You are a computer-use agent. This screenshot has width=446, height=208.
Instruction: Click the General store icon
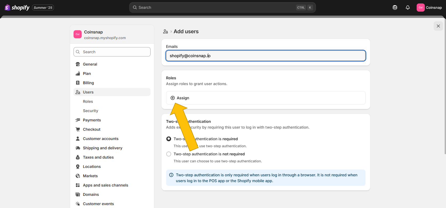(78, 64)
